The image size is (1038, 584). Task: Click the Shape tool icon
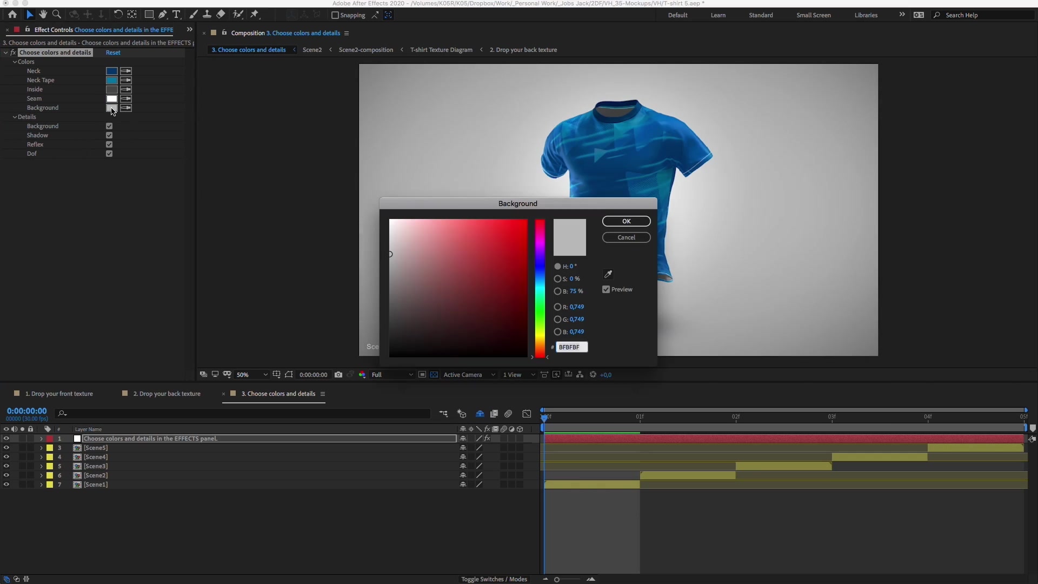[148, 14]
